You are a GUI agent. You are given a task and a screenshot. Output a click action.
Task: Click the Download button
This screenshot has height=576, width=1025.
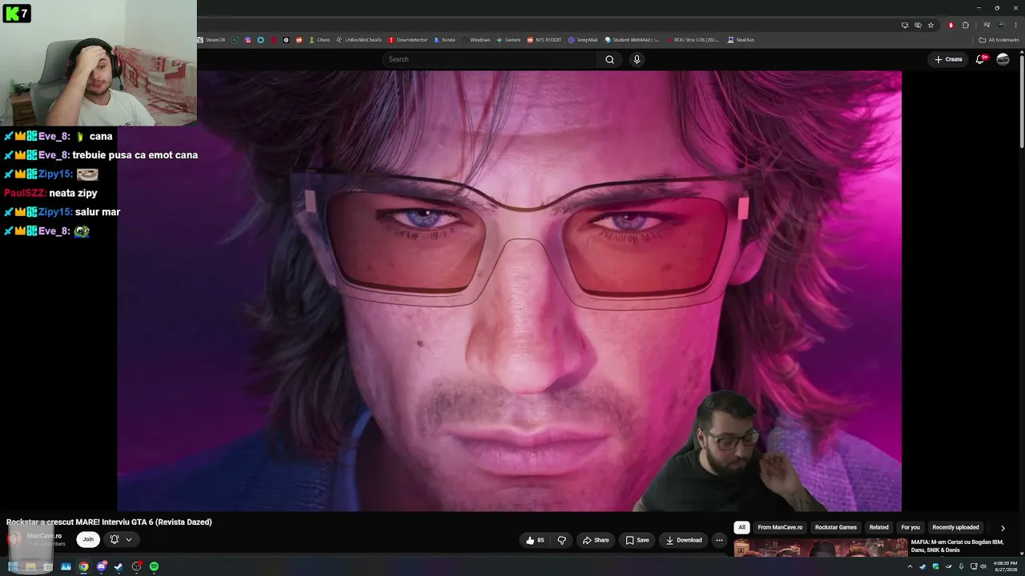[x=684, y=540]
